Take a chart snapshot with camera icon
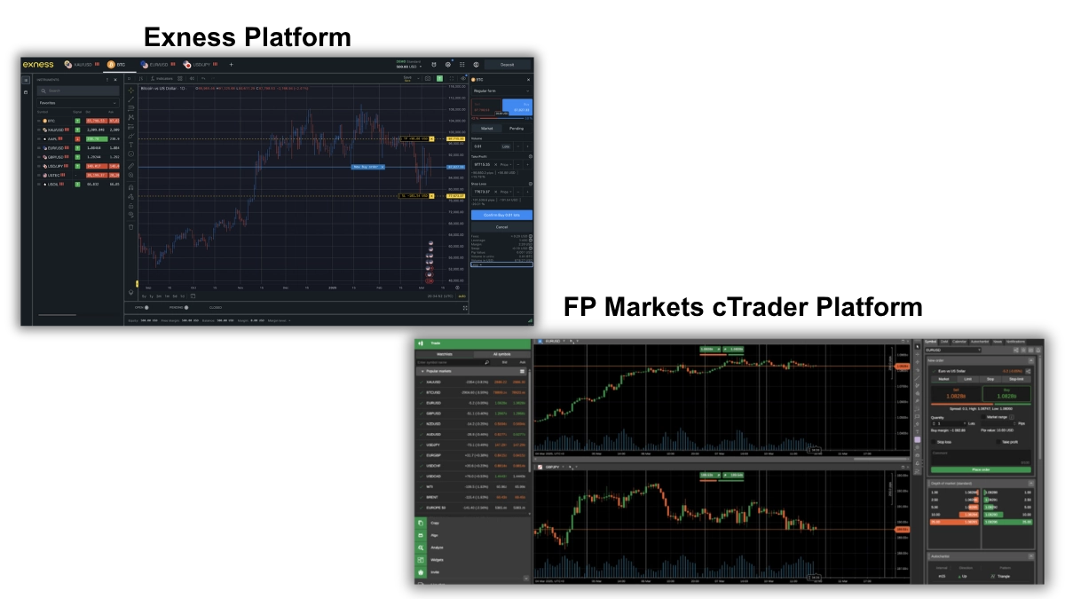1065x599 pixels. [x=428, y=78]
